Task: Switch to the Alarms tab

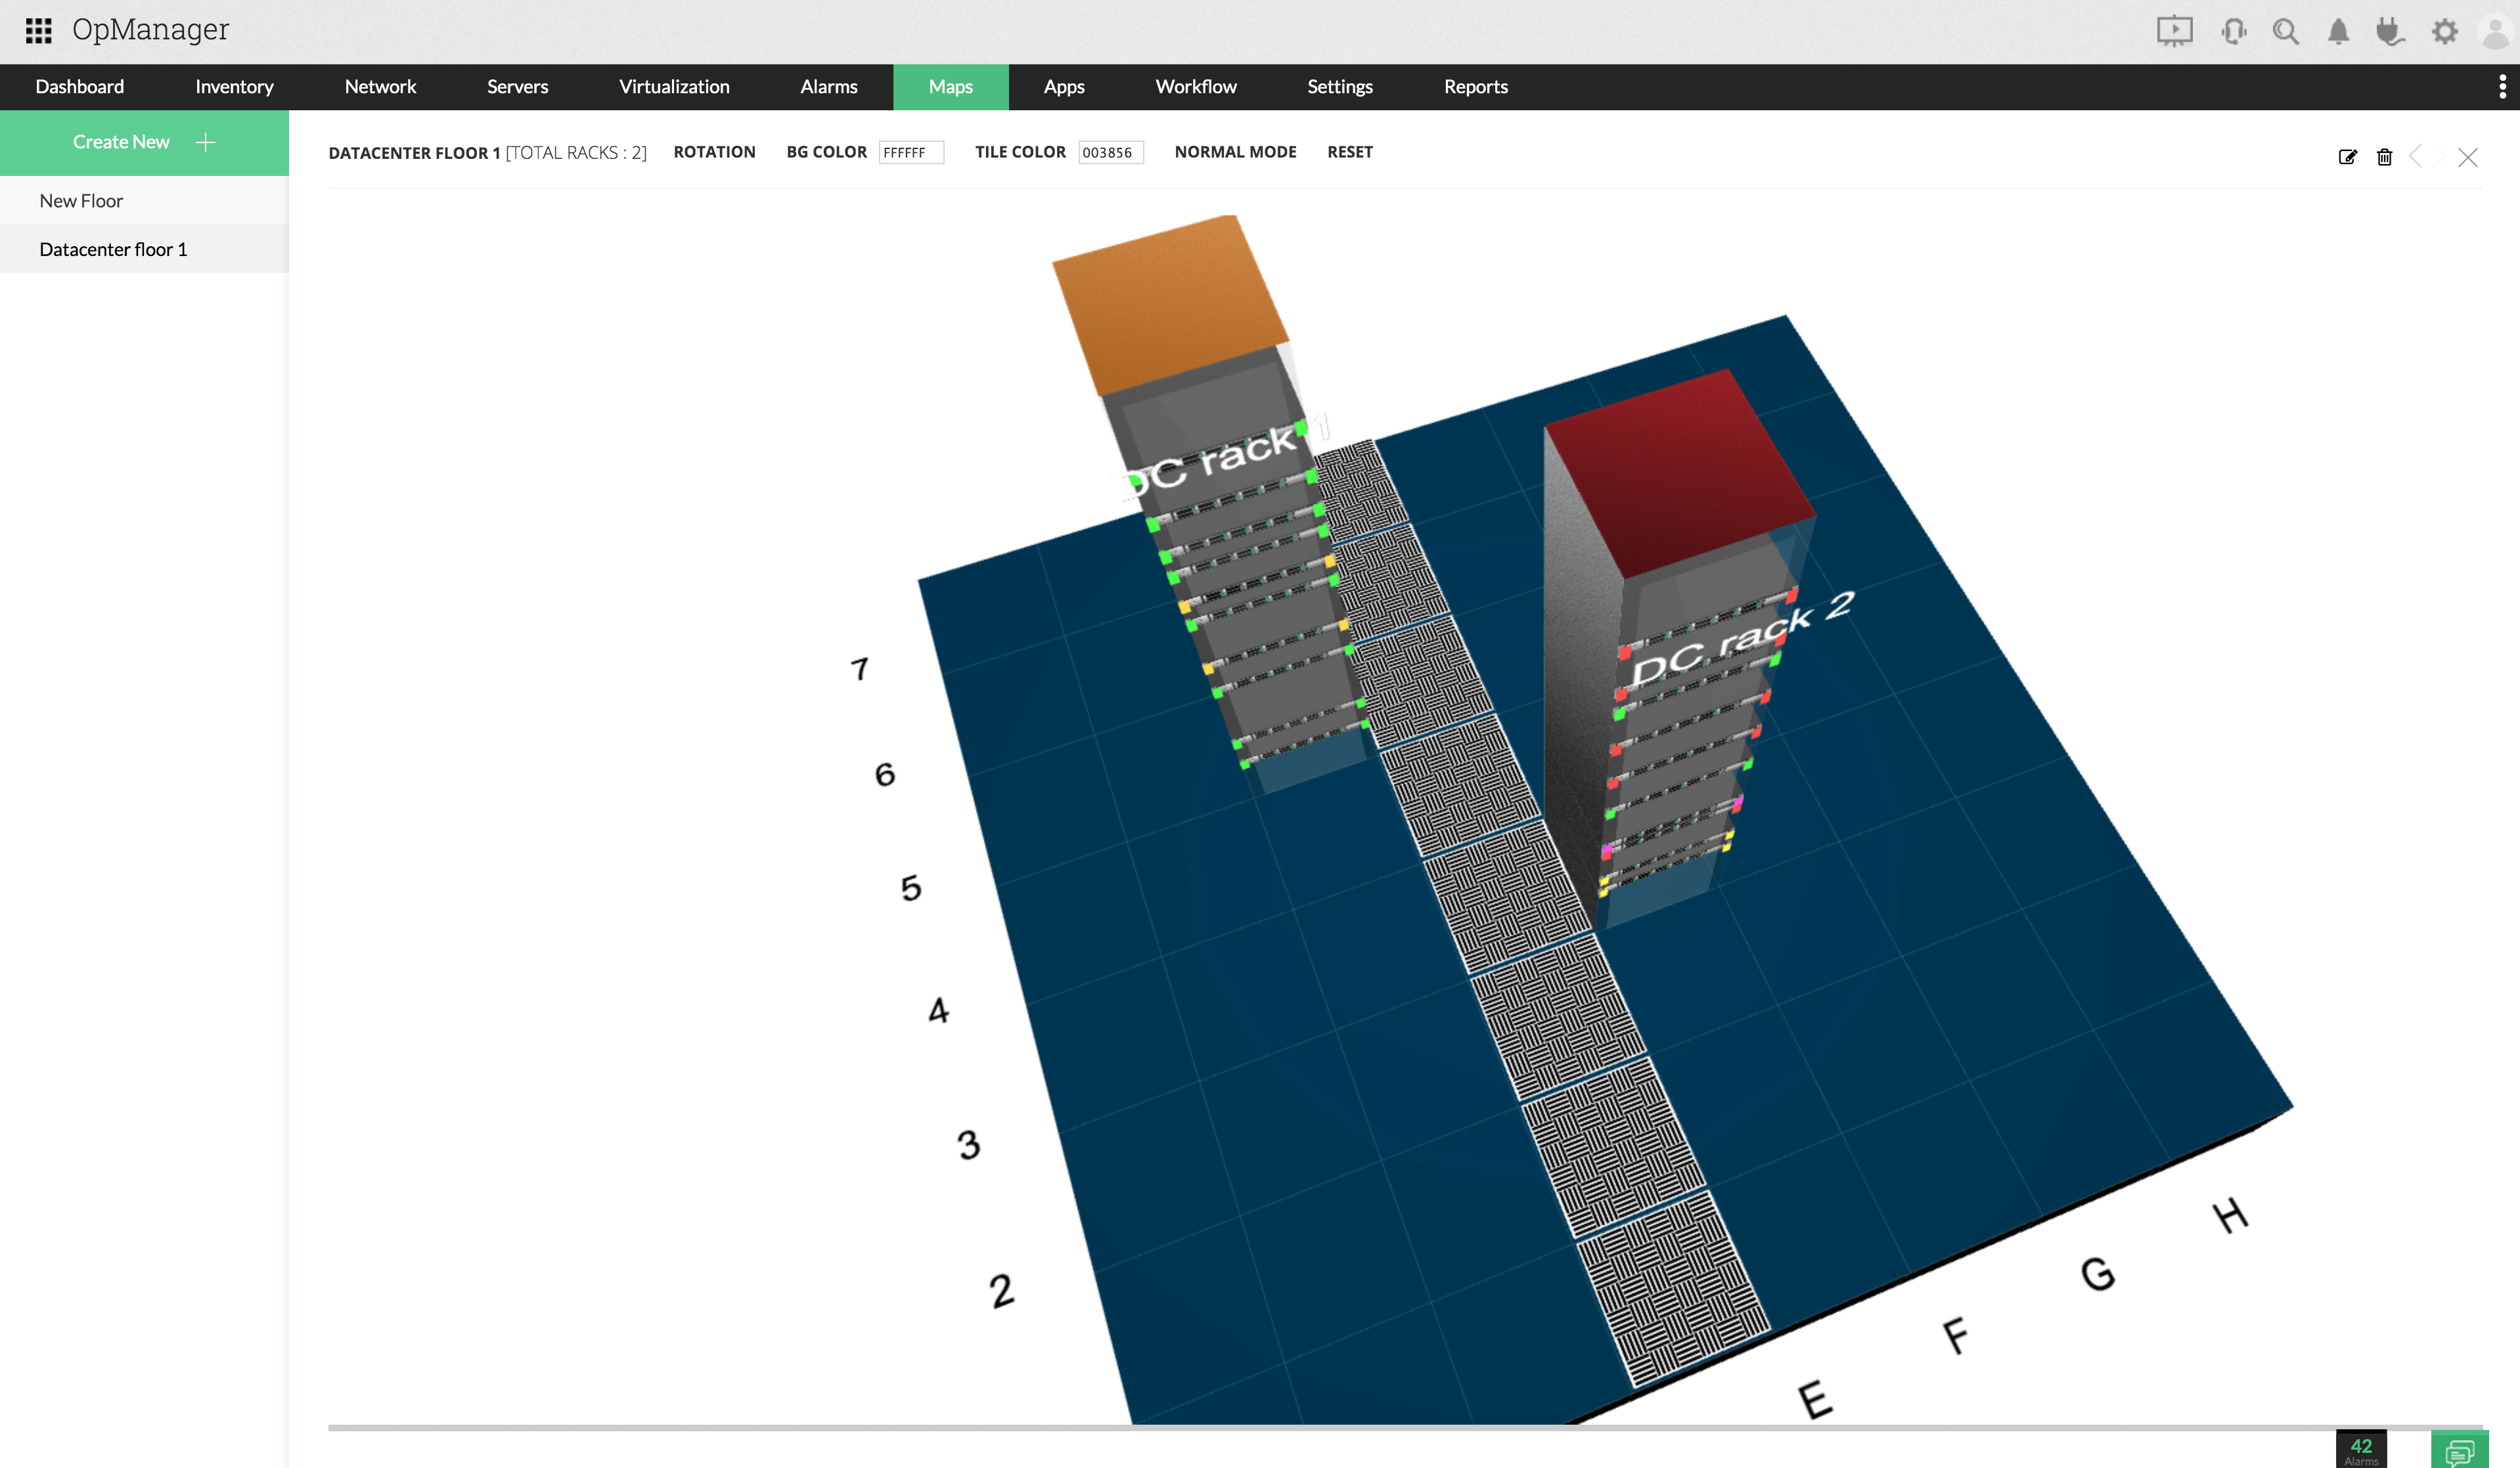Action: (x=828, y=87)
